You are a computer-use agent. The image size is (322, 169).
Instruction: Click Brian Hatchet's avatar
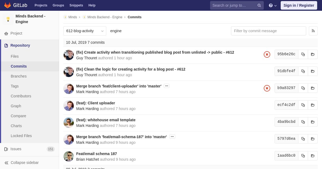click(69, 156)
